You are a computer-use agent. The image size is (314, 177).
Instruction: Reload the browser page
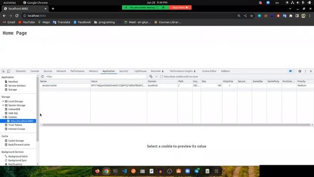[x=17, y=16]
